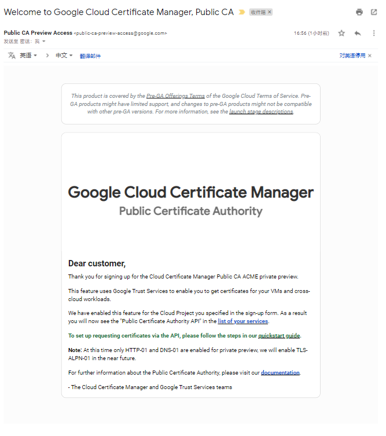This screenshot has width=386, height=436.
Task: Click the 'Dear customer,' greeting
Action: point(97,263)
